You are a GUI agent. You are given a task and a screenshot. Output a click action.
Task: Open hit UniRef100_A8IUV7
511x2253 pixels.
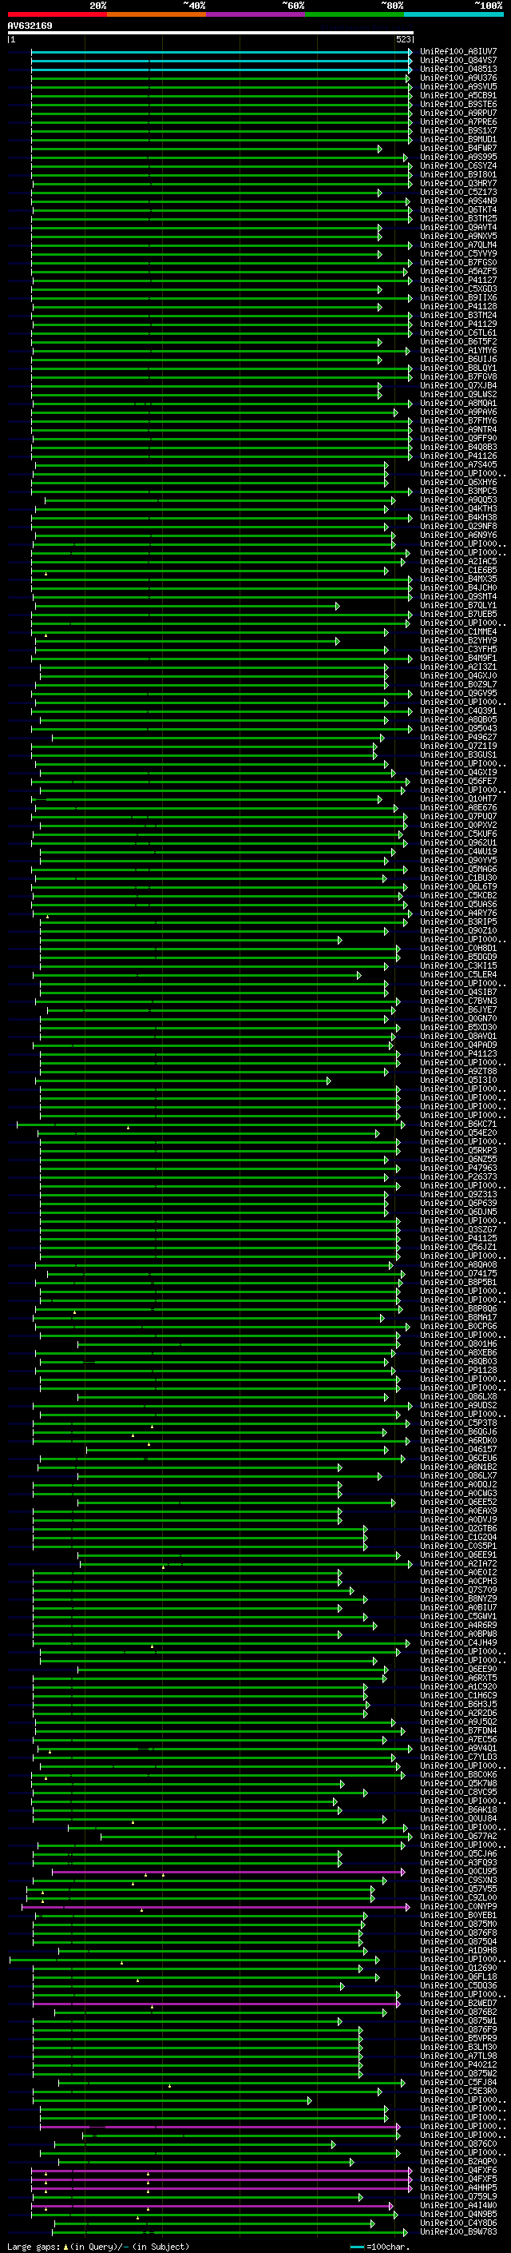coord(458,52)
